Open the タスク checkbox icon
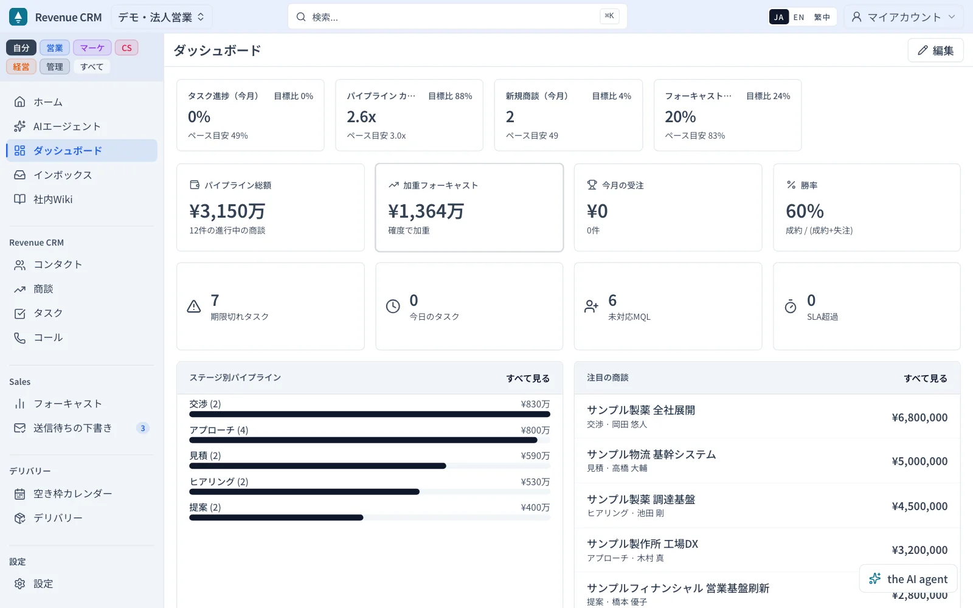This screenshot has height=608, width=973. click(x=20, y=313)
